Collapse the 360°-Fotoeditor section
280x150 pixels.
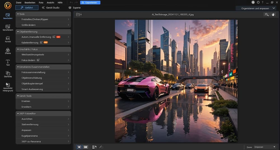tap(43, 113)
